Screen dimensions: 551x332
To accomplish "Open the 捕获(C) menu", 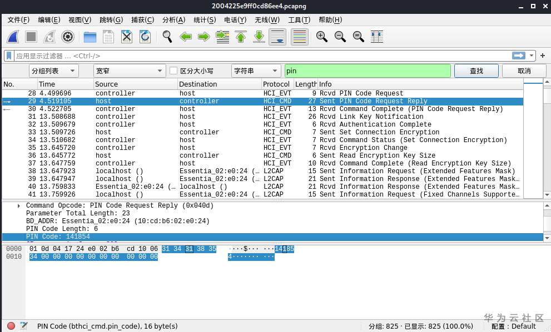I will 143,20.
